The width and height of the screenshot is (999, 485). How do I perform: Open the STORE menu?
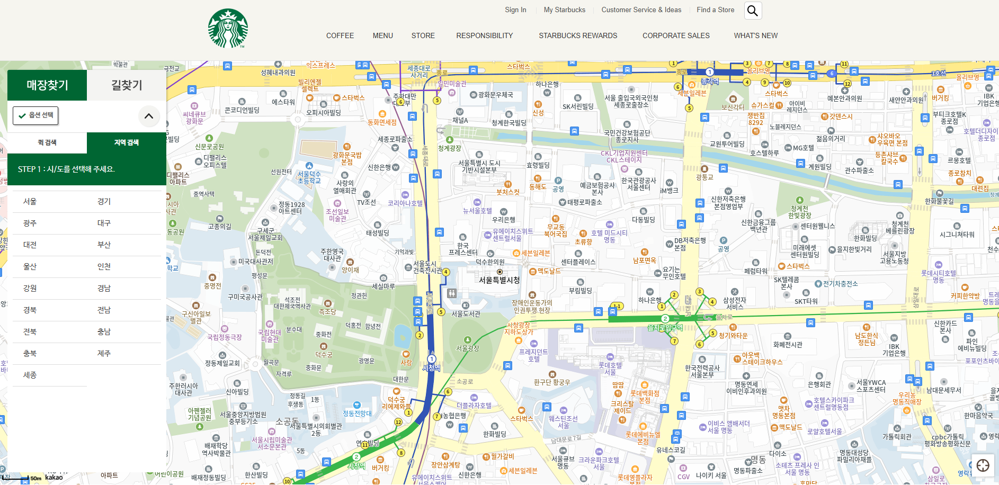(x=423, y=35)
